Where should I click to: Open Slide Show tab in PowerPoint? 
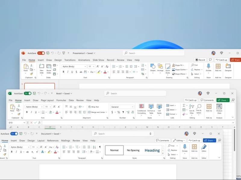99,60
